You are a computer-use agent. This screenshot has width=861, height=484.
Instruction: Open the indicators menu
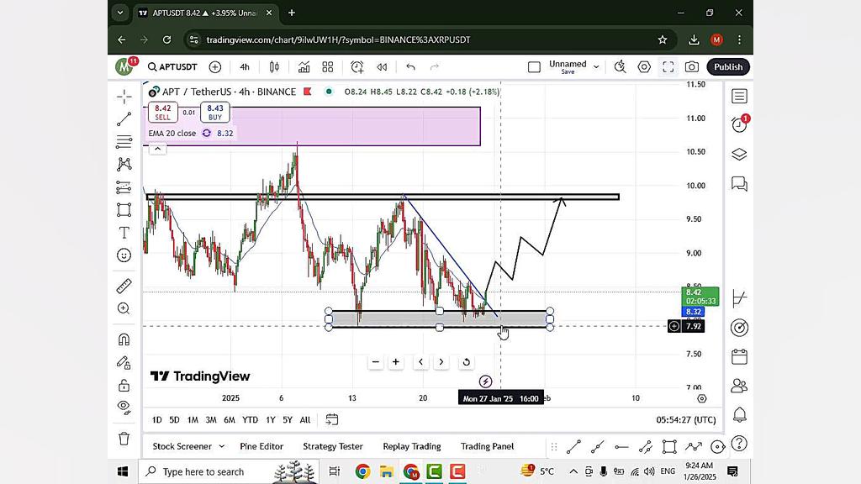[x=304, y=67]
